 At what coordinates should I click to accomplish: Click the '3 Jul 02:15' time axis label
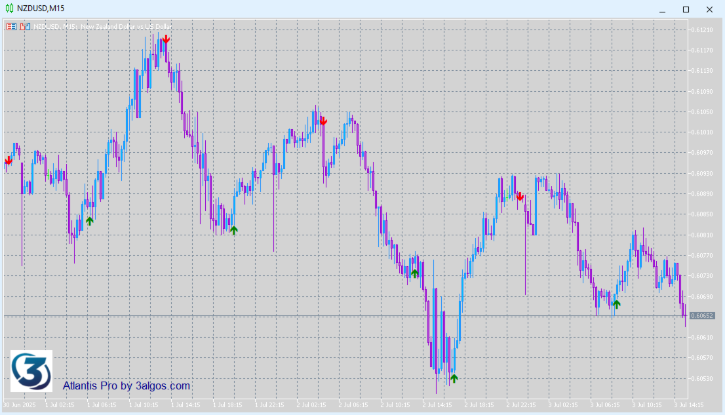point(563,405)
